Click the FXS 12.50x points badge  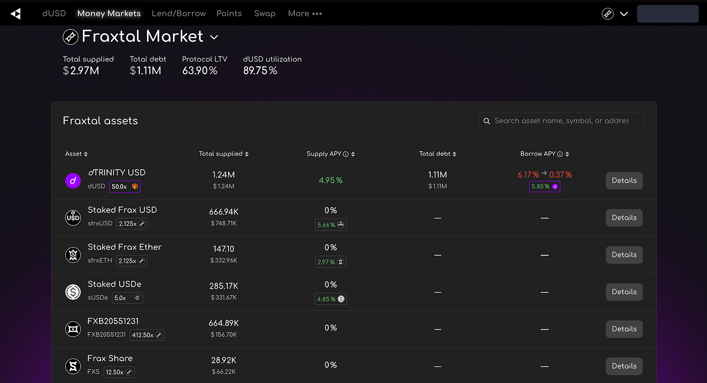tap(119, 372)
